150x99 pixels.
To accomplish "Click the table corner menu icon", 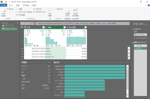I will tap(22, 27).
